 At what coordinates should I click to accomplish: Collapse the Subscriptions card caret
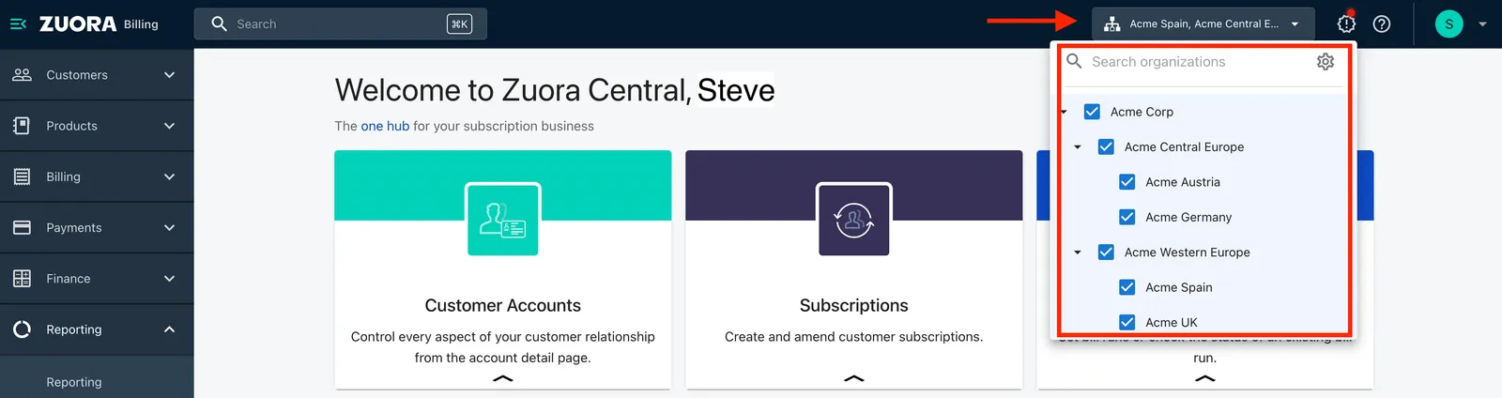(x=853, y=378)
